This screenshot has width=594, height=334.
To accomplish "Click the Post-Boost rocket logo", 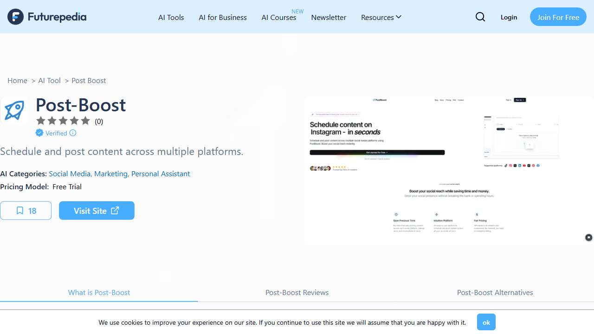I will 14,111.
